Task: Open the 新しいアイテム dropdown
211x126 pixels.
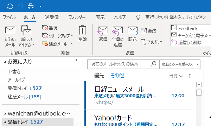Action: 26,36
